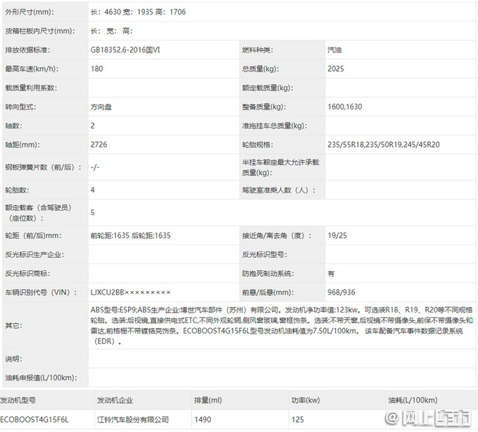Click the 油耗申报值(L/100km) label
This screenshot has width=478, height=432.
pyautogui.click(x=41, y=378)
